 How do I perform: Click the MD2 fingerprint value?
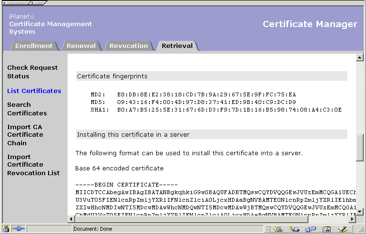click(207, 94)
